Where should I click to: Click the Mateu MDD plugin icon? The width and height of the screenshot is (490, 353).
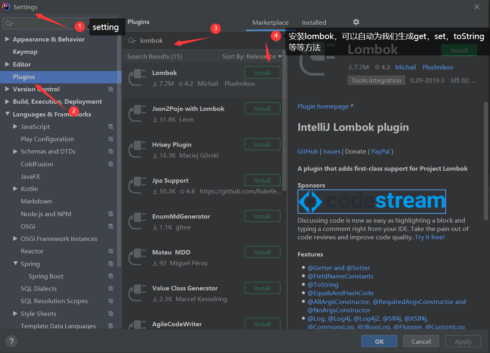click(137, 257)
